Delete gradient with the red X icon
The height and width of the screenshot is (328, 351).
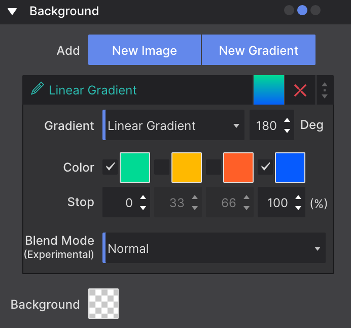300,90
